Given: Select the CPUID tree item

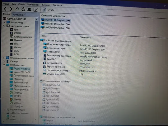Looking at the screenshot, I should click(16, 33).
